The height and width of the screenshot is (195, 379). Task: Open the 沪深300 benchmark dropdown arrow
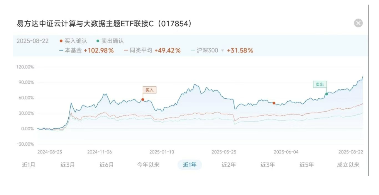[222, 50]
